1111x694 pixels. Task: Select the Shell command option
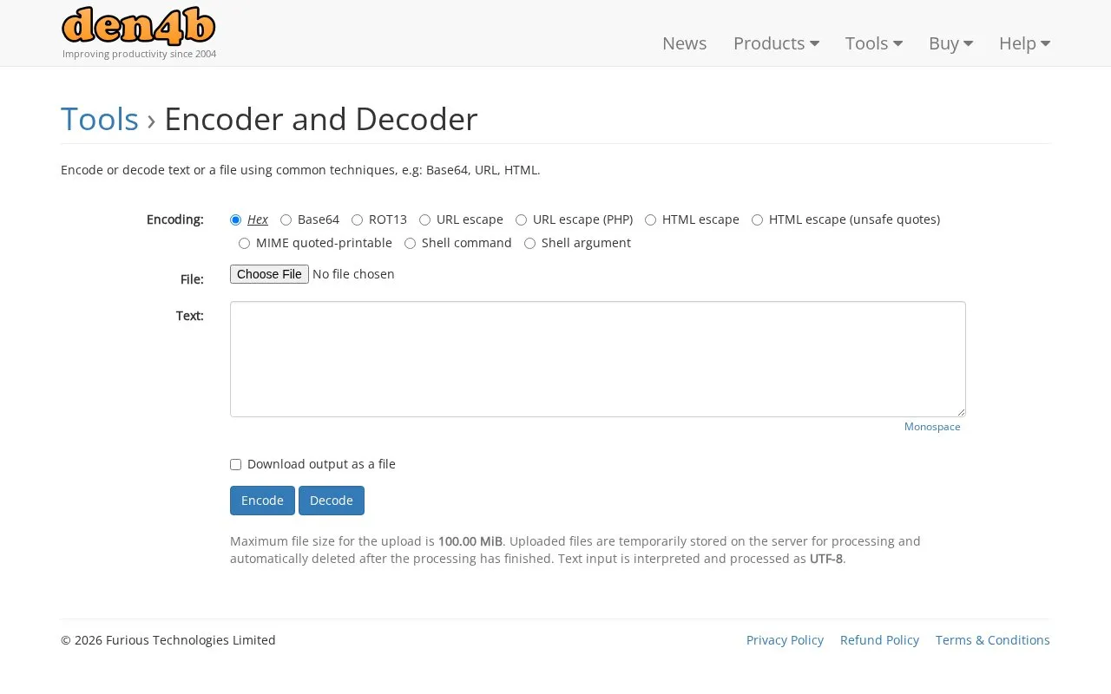tap(410, 244)
